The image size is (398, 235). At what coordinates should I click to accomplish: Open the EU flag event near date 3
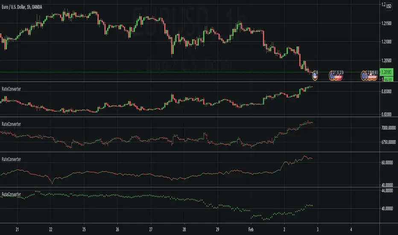tap(332, 76)
